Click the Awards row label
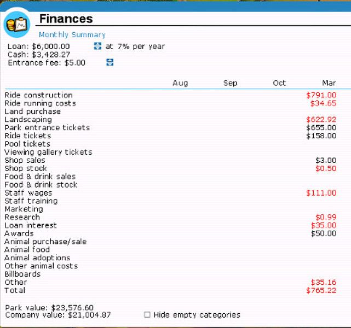351x328 pixels. (19, 233)
